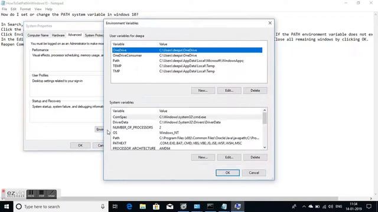Open the People icon in system tray
Viewport: 378px width, 212px height.
point(294,207)
